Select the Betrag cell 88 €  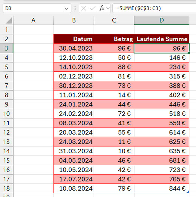coord(114,67)
